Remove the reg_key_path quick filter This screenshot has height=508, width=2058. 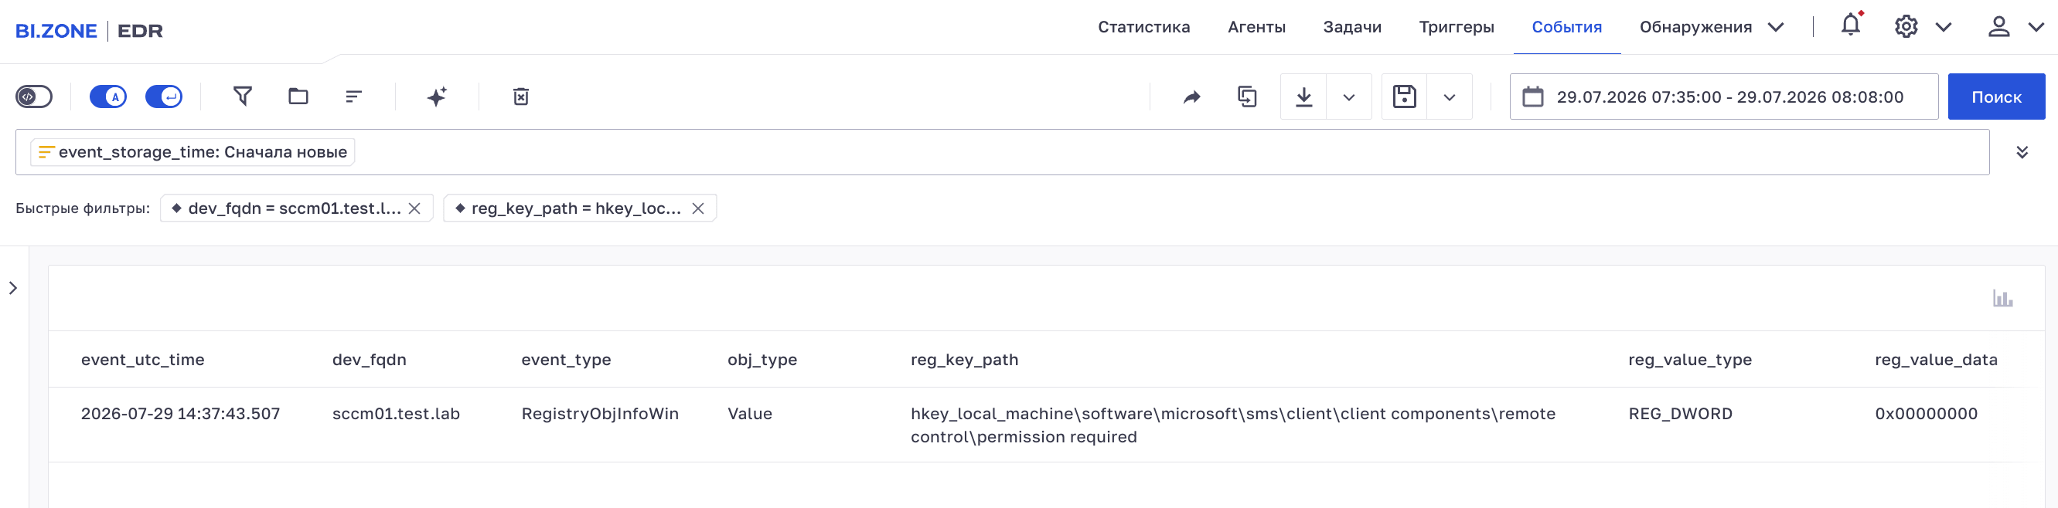pos(698,208)
